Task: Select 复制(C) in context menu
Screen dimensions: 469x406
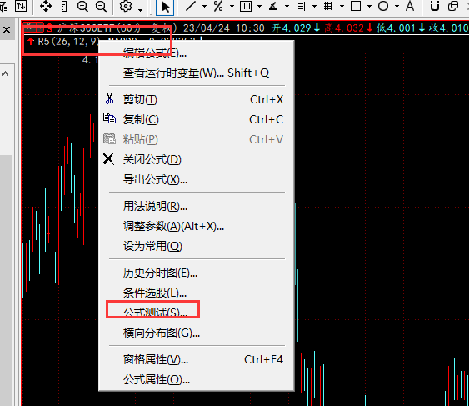Action: pos(197,119)
